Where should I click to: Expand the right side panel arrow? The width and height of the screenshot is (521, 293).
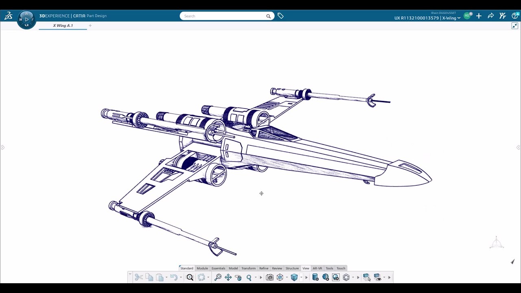(518, 147)
